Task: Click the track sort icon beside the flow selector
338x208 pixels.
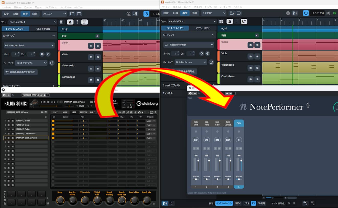Action: (61, 22)
